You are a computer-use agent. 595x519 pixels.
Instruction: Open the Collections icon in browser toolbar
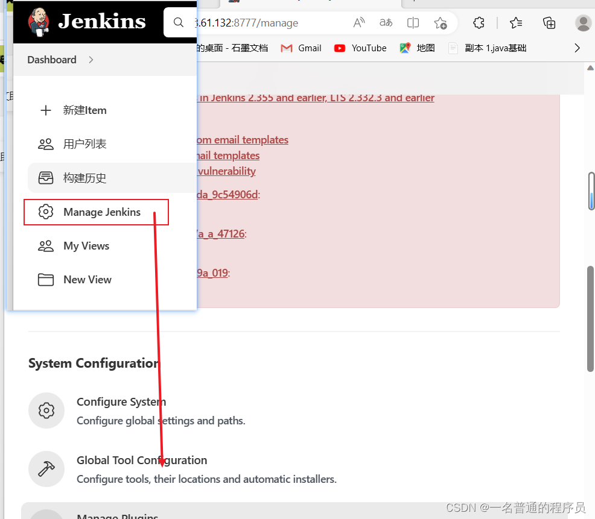tap(549, 23)
